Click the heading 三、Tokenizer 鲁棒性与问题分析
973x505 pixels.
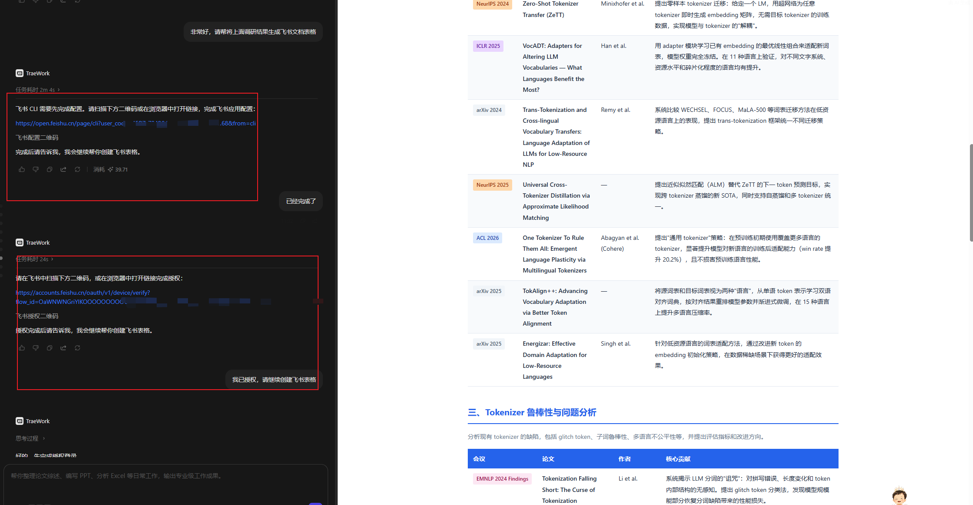532,412
